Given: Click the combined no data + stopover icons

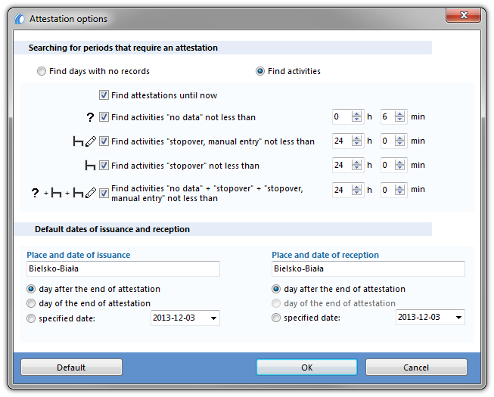Looking at the screenshot, I should [64, 193].
